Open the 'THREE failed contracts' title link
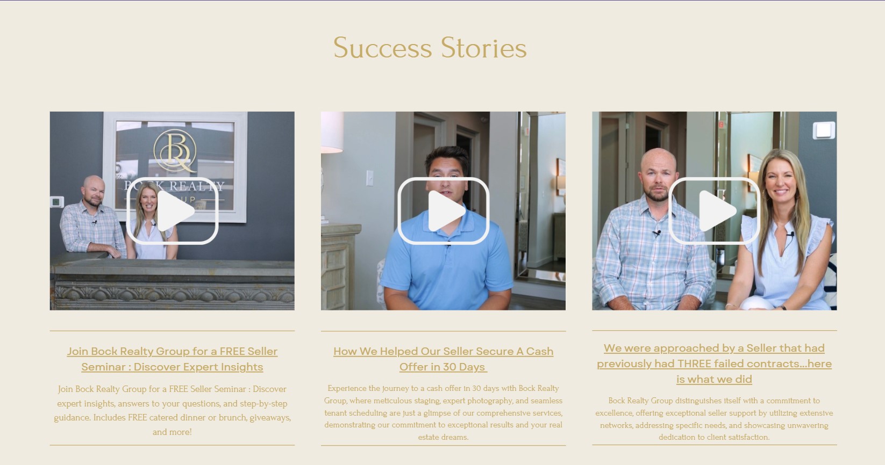The height and width of the screenshot is (465, 885). tap(714, 364)
